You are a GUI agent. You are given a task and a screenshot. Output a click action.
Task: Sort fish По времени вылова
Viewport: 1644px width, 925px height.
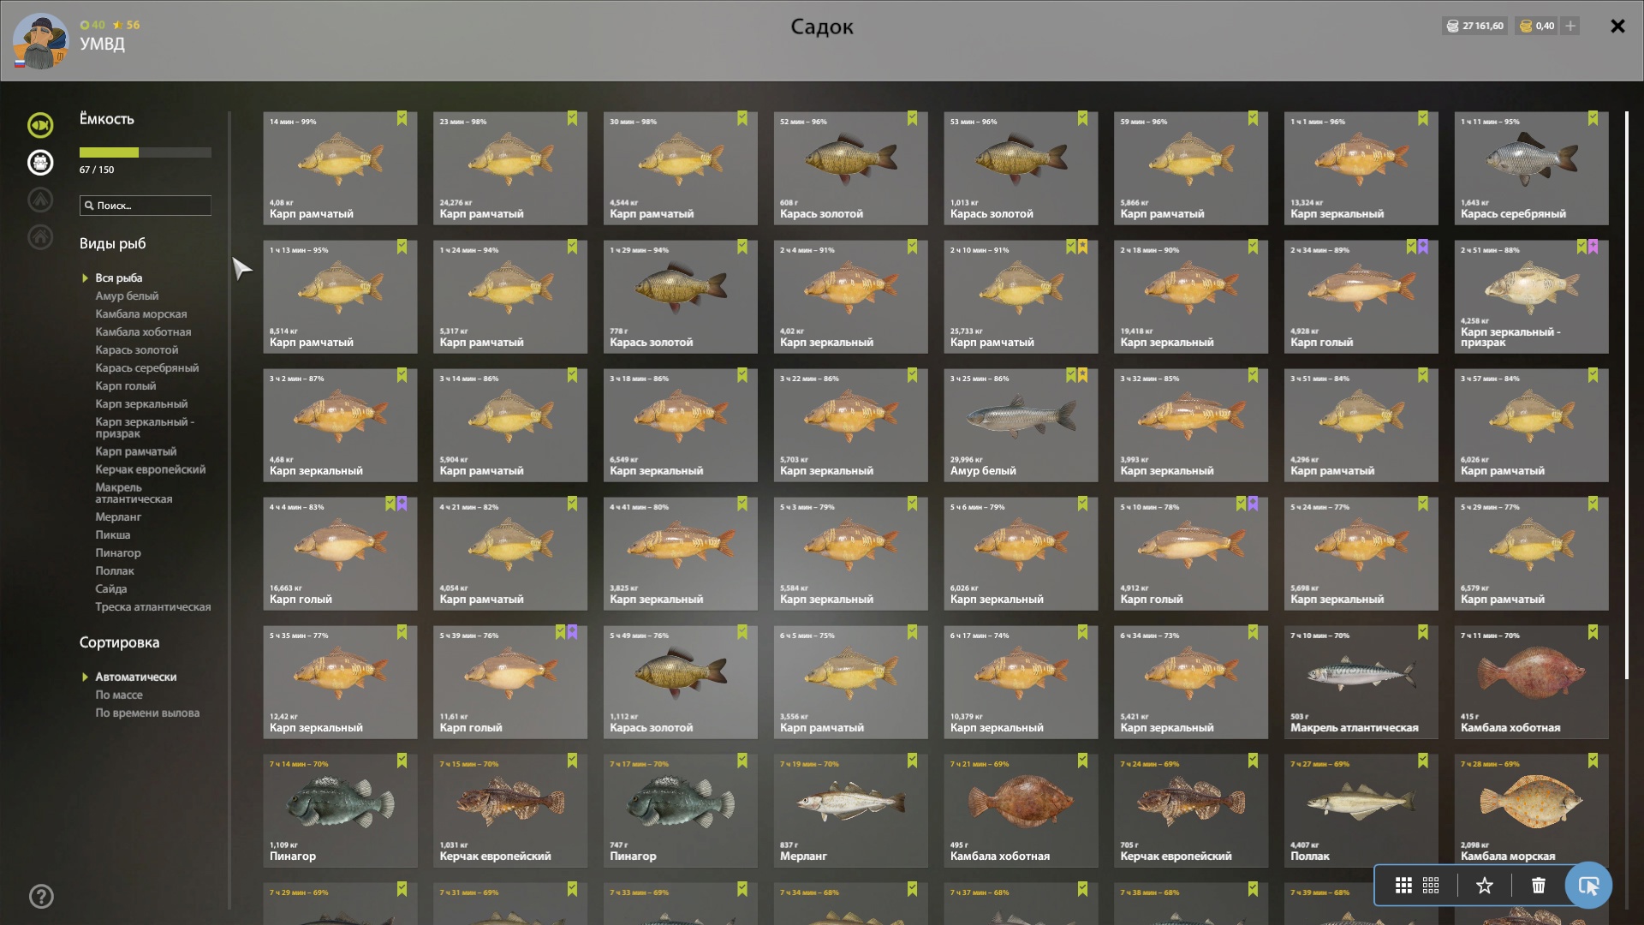click(x=147, y=713)
